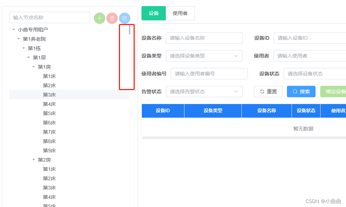Screen dimensions: 346x207
Task: Focus the 输入节点名称 filter field
Action: click(50, 18)
